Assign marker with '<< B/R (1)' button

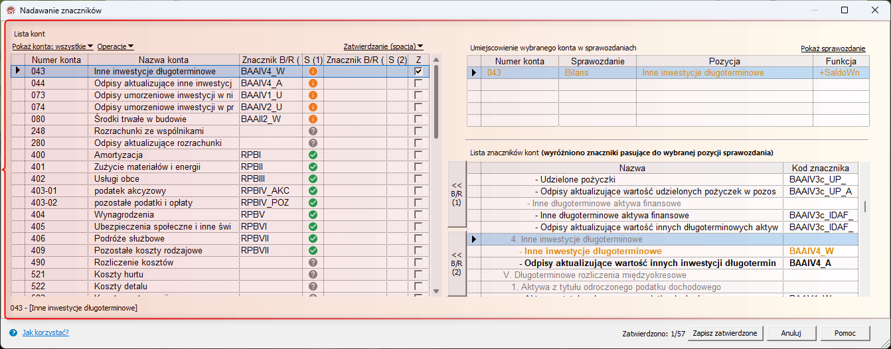coord(456,194)
